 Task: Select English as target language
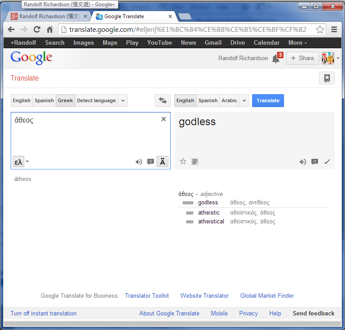(185, 100)
